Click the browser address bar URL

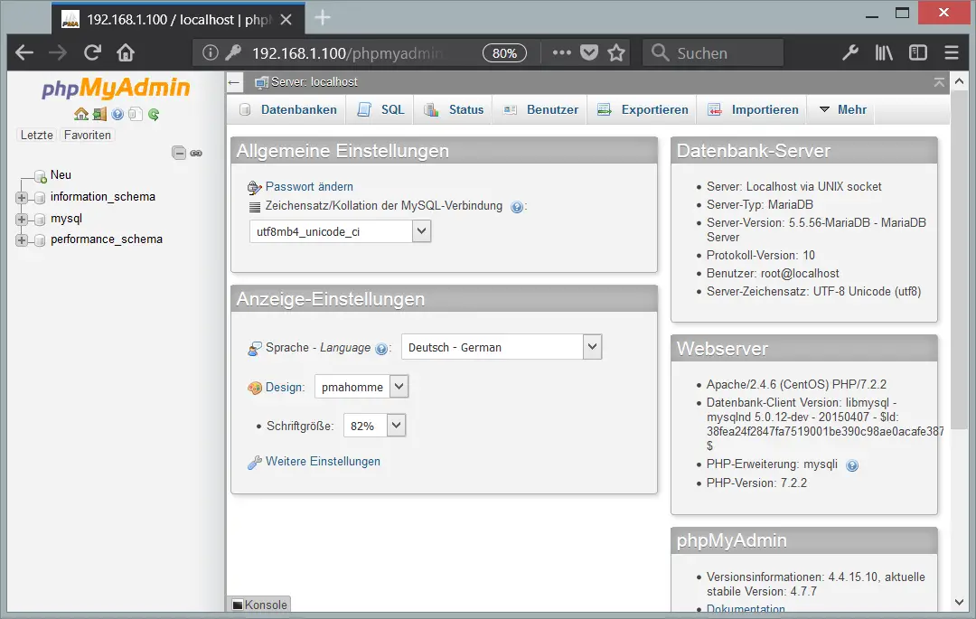click(347, 53)
